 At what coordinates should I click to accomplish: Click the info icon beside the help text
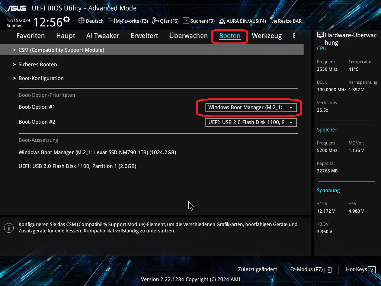click(x=9, y=228)
